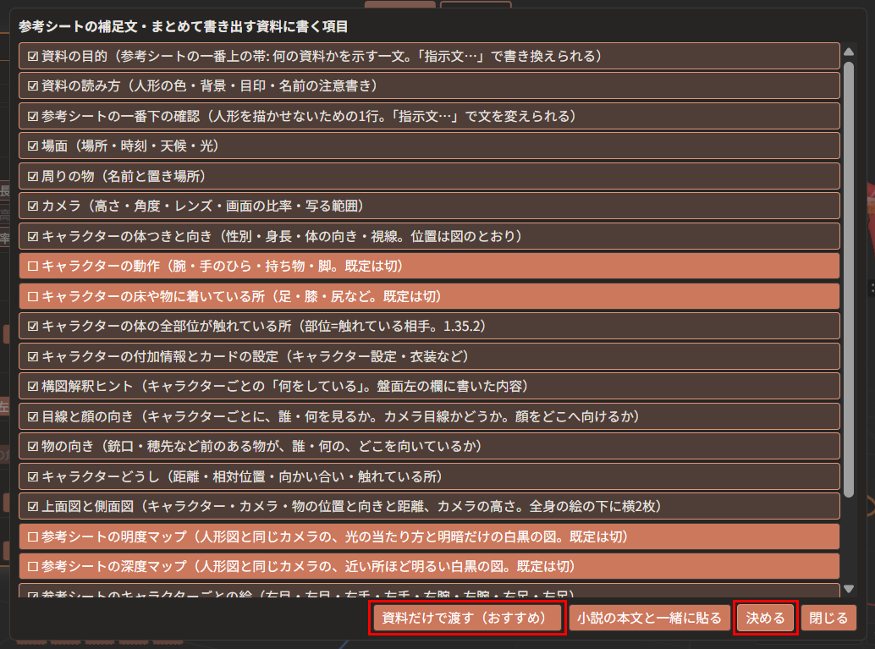This screenshot has width=875, height=649.
Task: Click the list's vertical scrollbar thumb
Action: 849,279
